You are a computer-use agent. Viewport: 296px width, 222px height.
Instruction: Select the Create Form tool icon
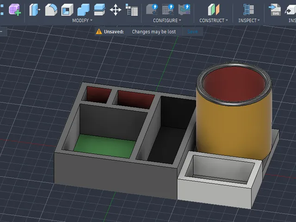15,10
